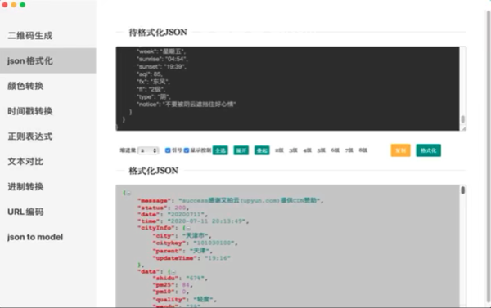Click the 8级 level link

[363, 150]
